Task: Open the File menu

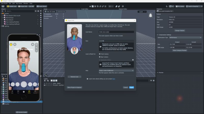Action: click(x=10, y=4)
